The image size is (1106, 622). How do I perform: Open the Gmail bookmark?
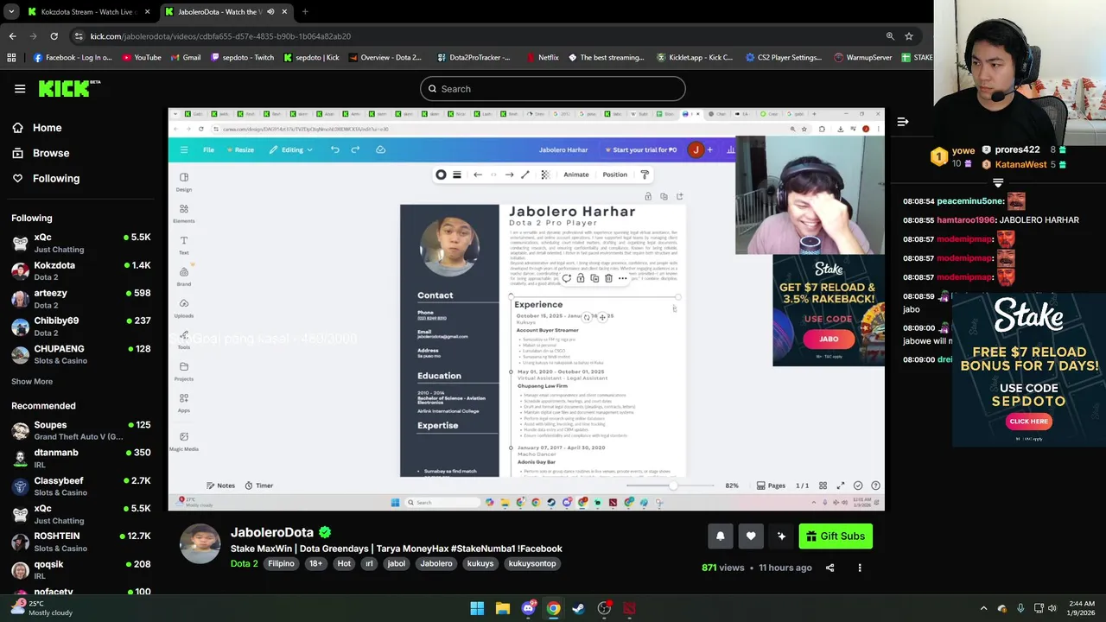pos(185,58)
